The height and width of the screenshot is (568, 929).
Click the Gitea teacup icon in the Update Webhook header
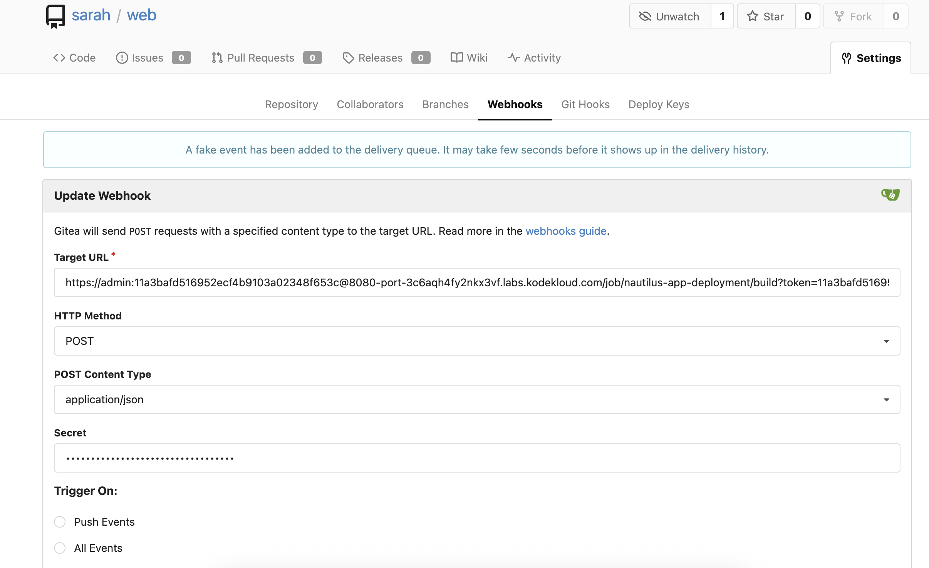(x=890, y=195)
